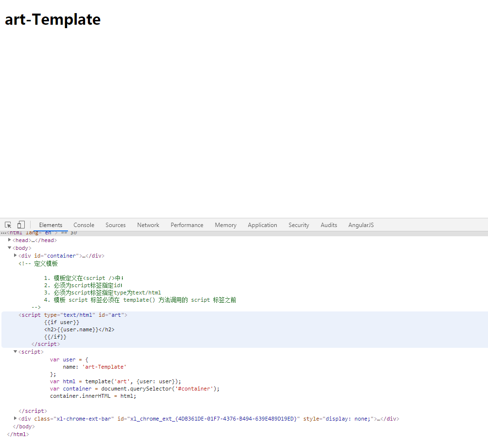Click the comment line starting '<!-- 定义模板'
This screenshot has height=440, width=488.
(38, 263)
